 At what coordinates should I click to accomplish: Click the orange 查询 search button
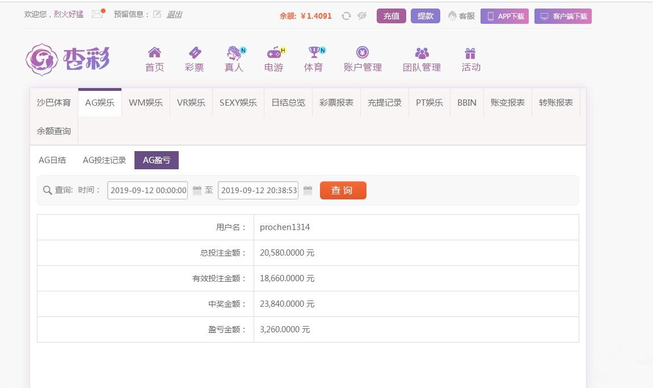click(343, 190)
